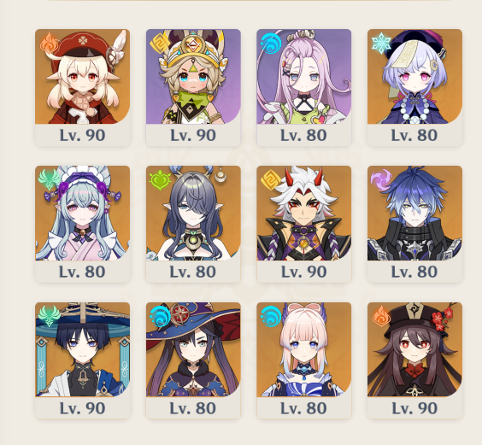Click the Cryo snowflake icon on Qiqi

pyautogui.click(x=381, y=43)
